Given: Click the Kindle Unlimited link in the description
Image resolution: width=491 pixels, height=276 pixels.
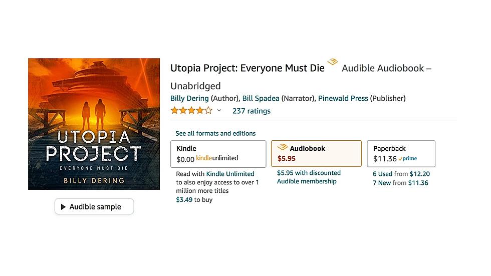Looking at the screenshot, I should tap(230, 174).
